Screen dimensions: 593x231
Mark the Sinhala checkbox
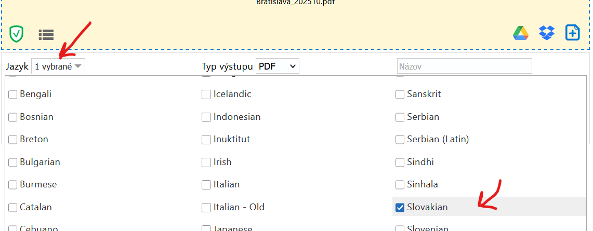(400, 185)
